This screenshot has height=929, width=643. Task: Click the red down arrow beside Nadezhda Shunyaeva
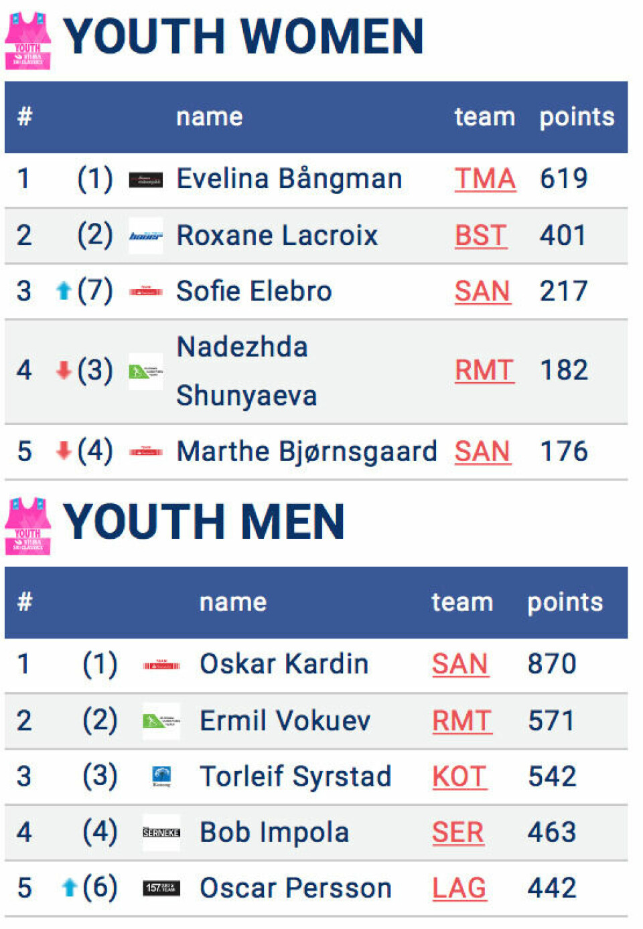(x=64, y=370)
